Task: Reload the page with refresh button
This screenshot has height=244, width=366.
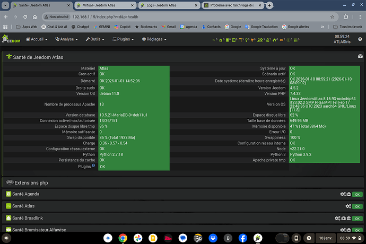Action: click(25, 17)
